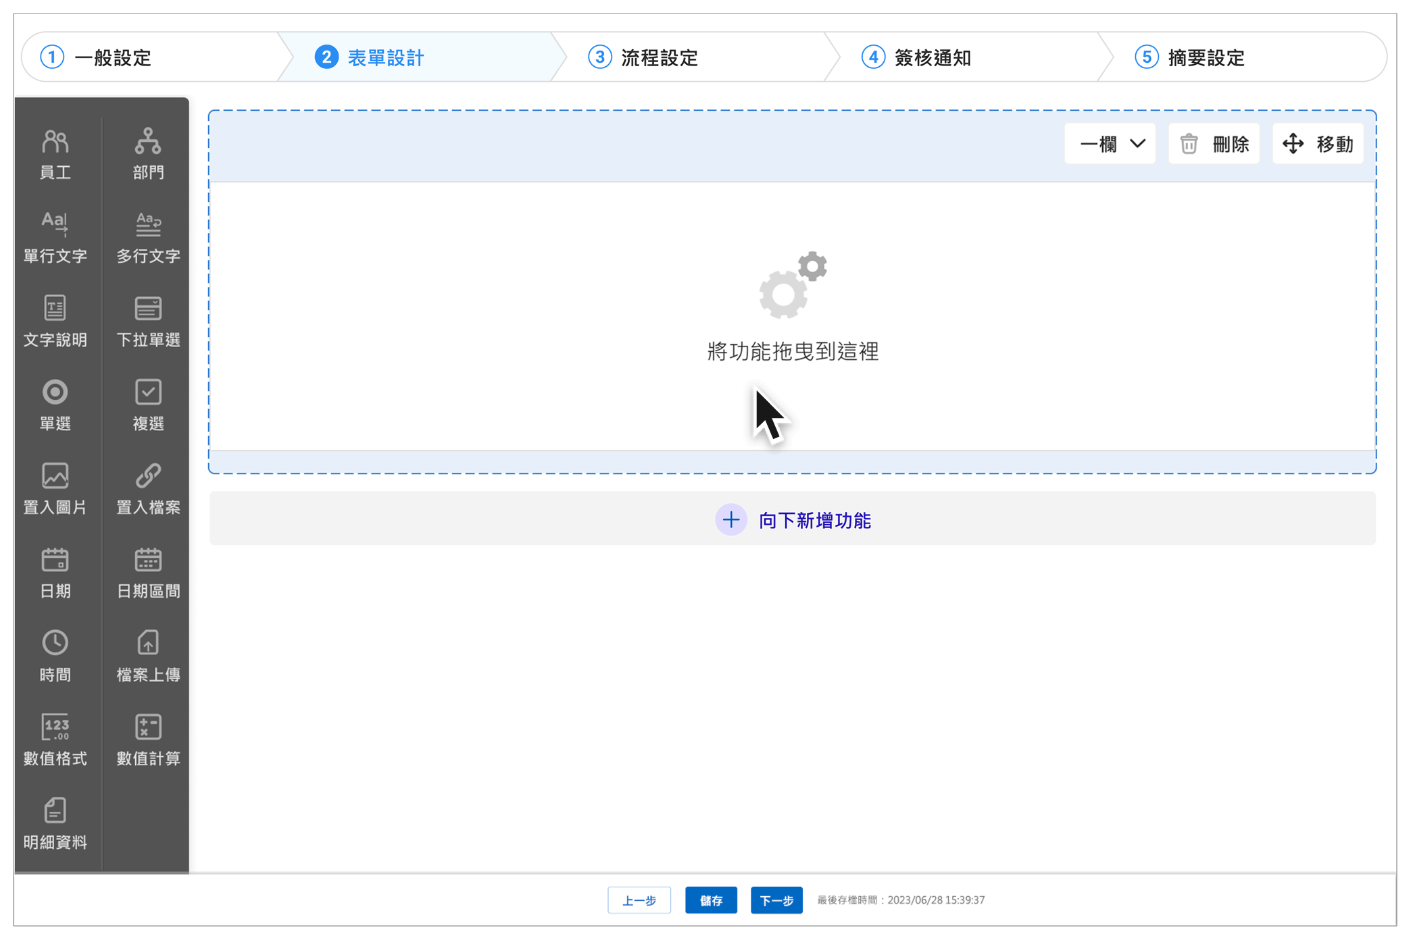Select the 數值計算 numeric calculation tool
Viewport: 1411px width, 932px height.
pos(147,740)
